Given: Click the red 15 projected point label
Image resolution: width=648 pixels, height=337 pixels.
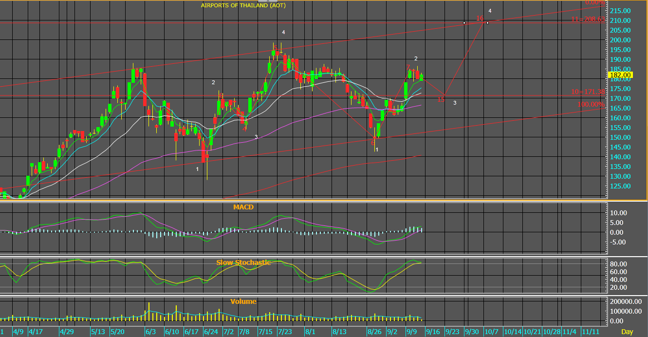Looking at the screenshot, I should click(x=441, y=100).
